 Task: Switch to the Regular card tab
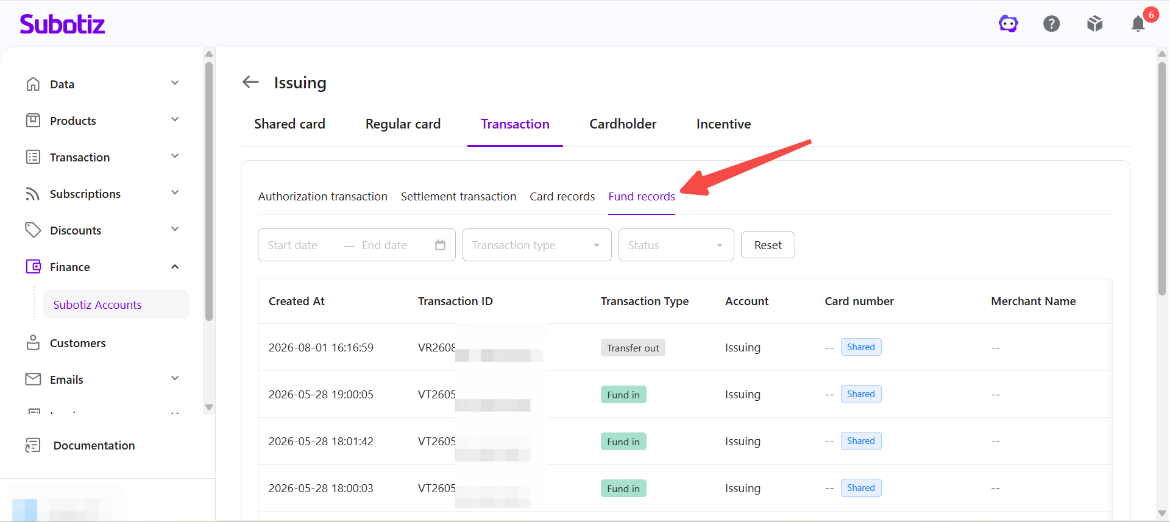[403, 124]
